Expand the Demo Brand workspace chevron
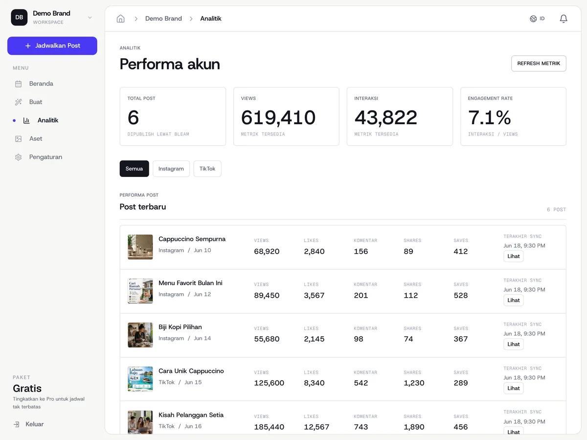 pyautogui.click(x=90, y=18)
